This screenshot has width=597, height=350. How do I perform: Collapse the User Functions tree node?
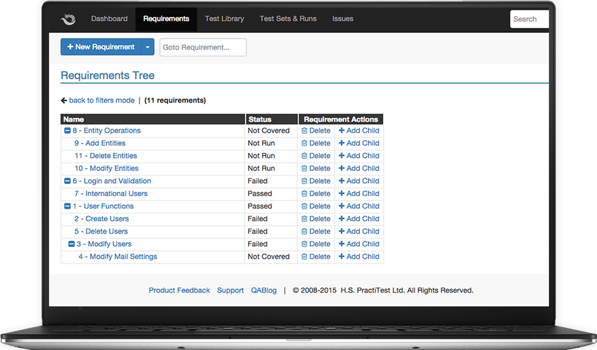tap(67, 206)
